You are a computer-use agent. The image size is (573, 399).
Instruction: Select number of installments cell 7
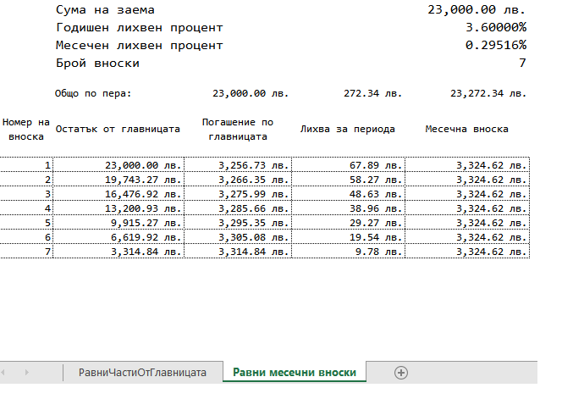click(522, 63)
